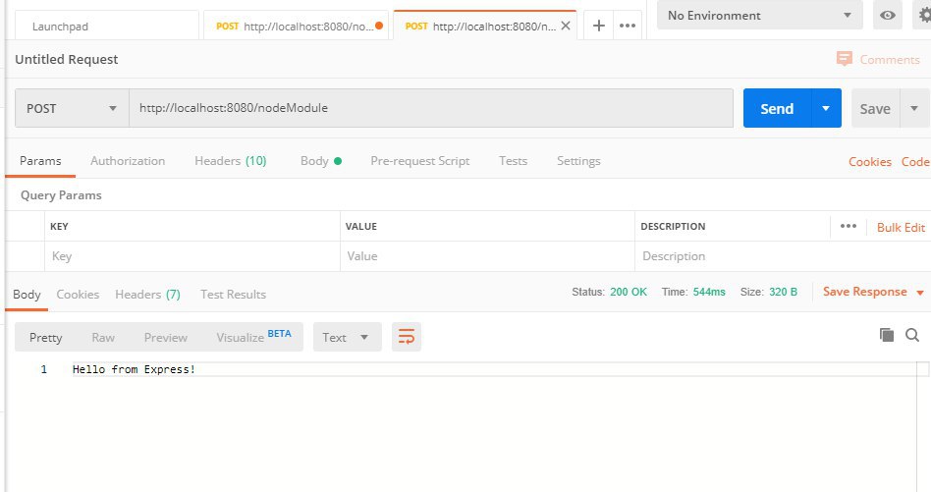Select the response Body tab

pyautogui.click(x=27, y=295)
